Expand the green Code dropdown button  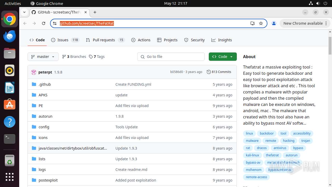coord(223,57)
